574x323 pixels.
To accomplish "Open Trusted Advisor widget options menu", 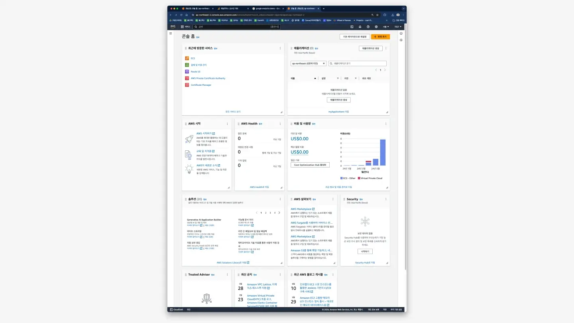I will click(x=227, y=274).
